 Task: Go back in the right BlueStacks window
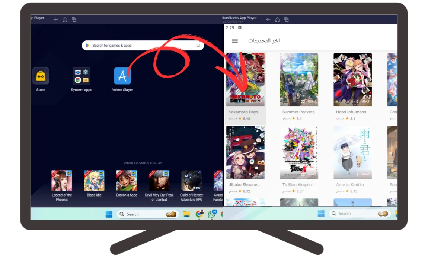pyautogui.click(x=268, y=19)
